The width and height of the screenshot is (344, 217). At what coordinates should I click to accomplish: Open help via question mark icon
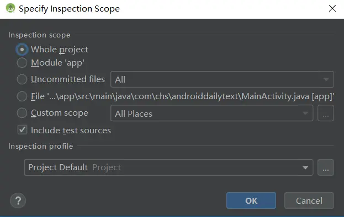(x=18, y=200)
